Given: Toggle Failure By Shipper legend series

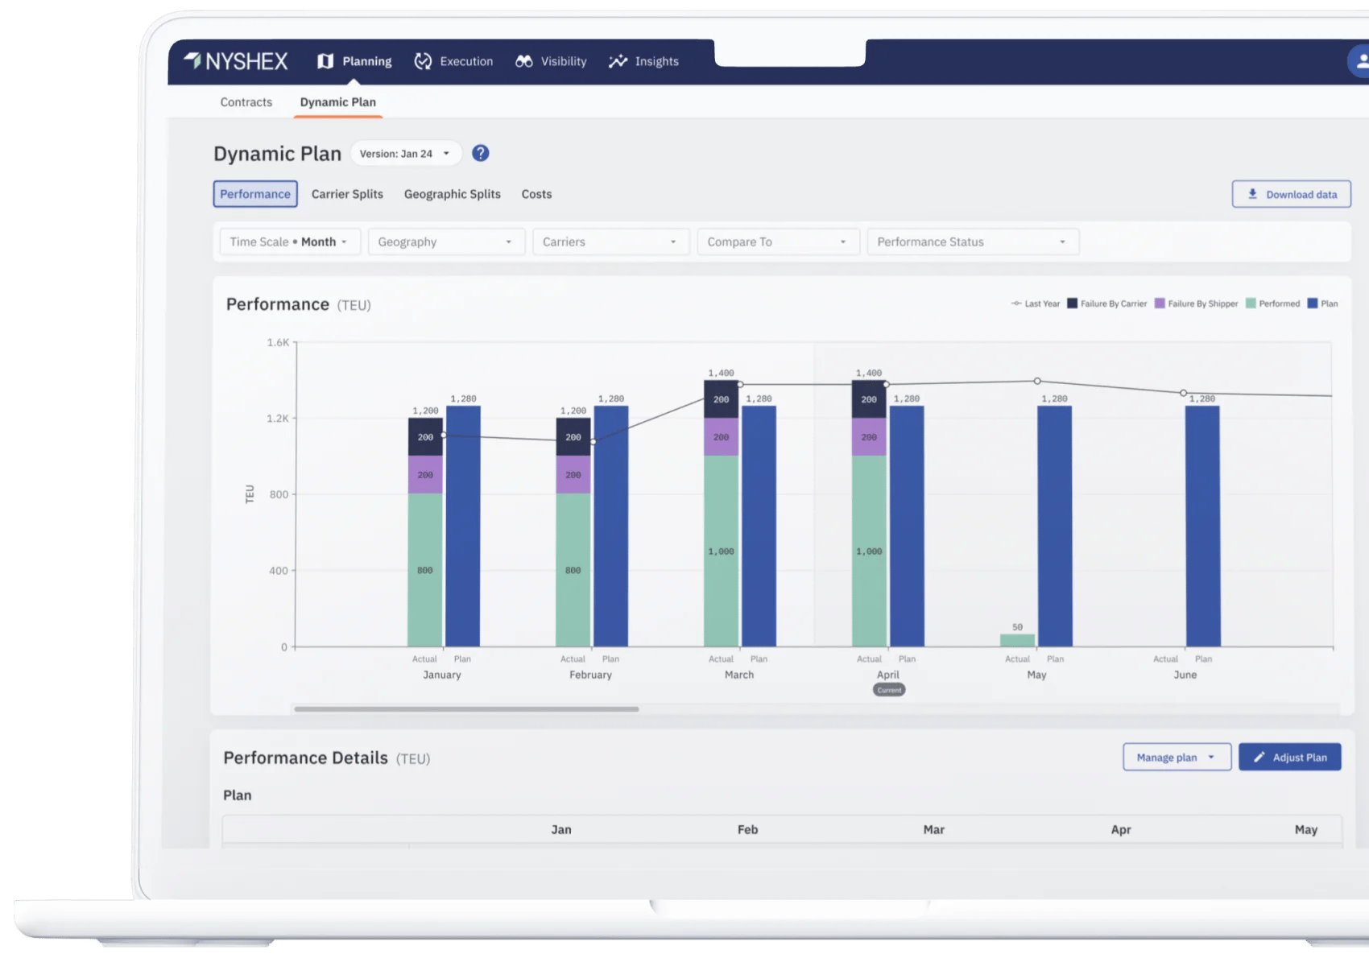Looking at the screenshot, I should coord(1196,304).
